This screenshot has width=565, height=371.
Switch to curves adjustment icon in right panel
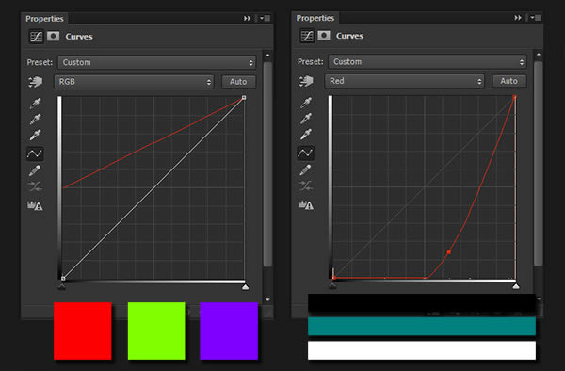tap(307, 36)
